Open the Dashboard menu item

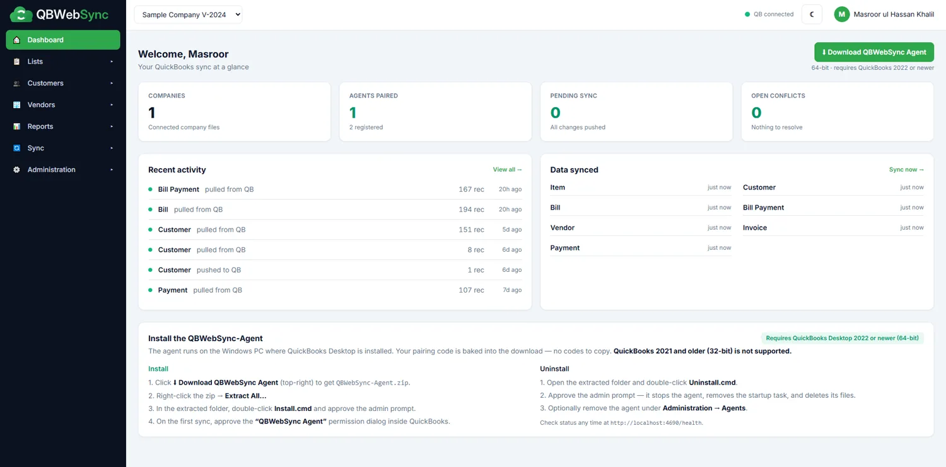pyautogui.click(x=63, y=40)
